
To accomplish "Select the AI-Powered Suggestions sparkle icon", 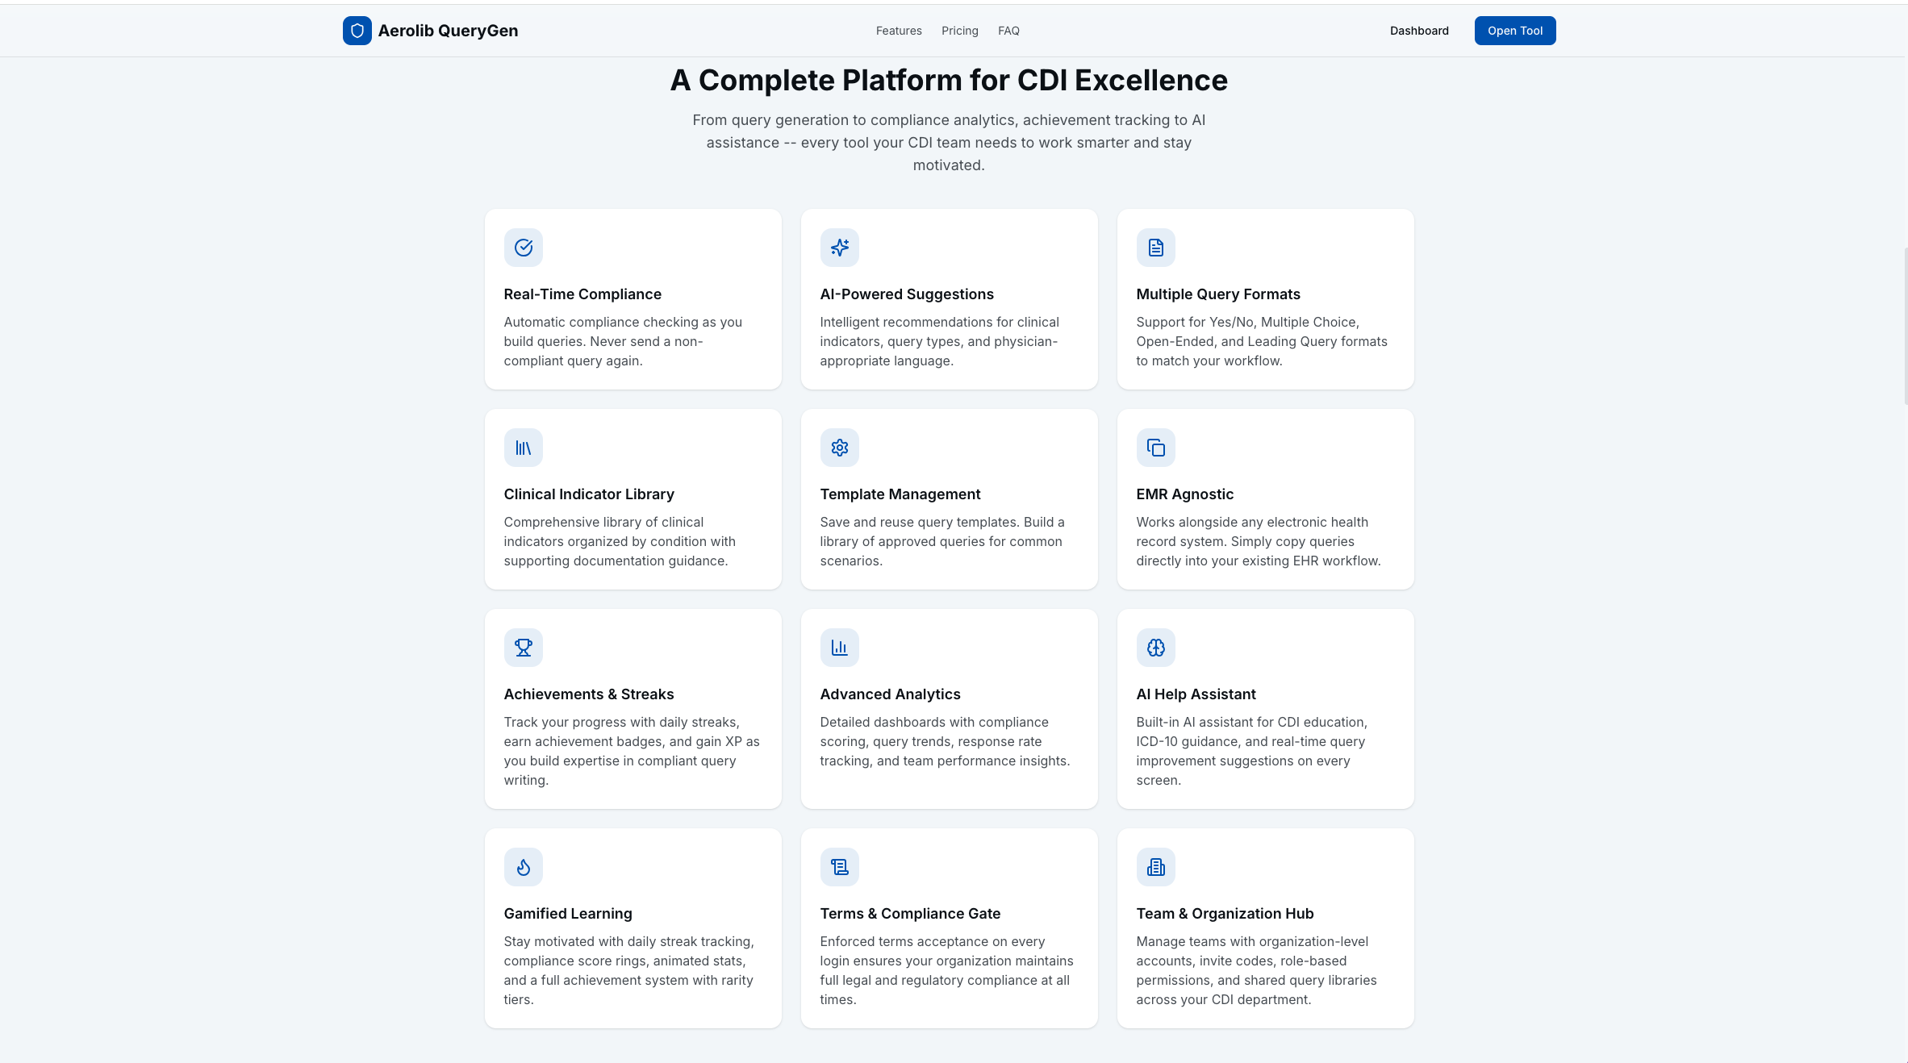I will 839,248.
